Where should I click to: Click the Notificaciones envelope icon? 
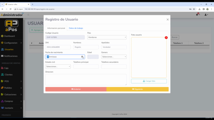click(2, 56)
